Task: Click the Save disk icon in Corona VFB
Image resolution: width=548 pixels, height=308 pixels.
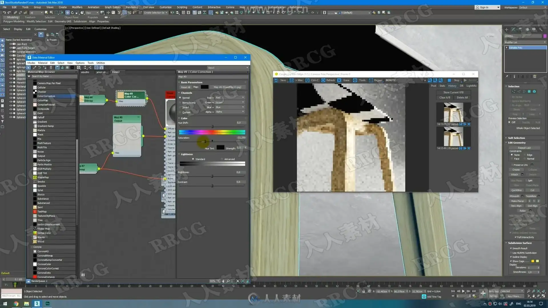Action: point(276,80)
